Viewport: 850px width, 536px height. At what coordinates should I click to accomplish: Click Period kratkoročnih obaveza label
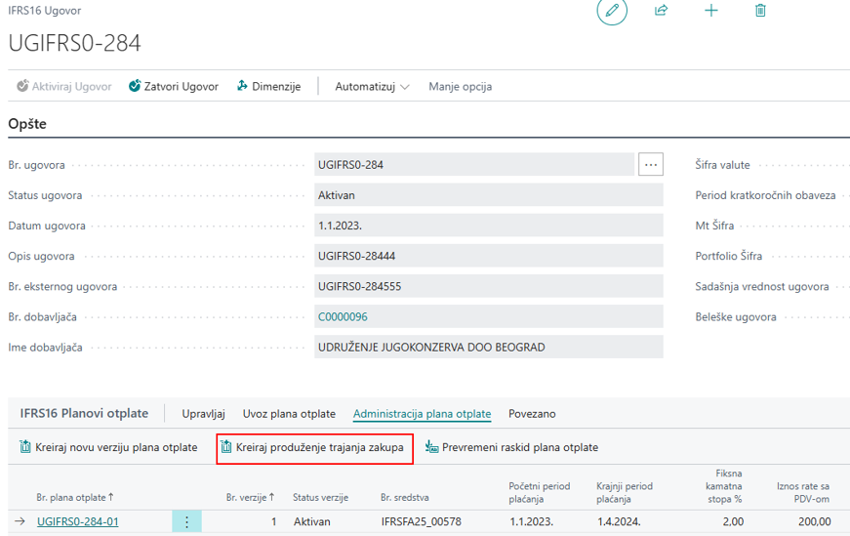765,194
